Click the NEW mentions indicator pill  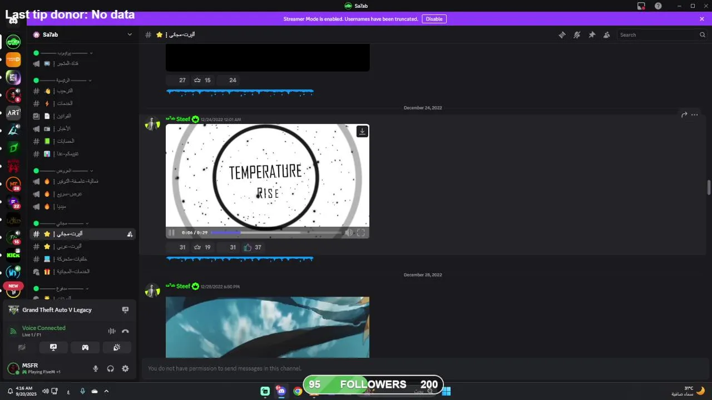tap(13, 286)
